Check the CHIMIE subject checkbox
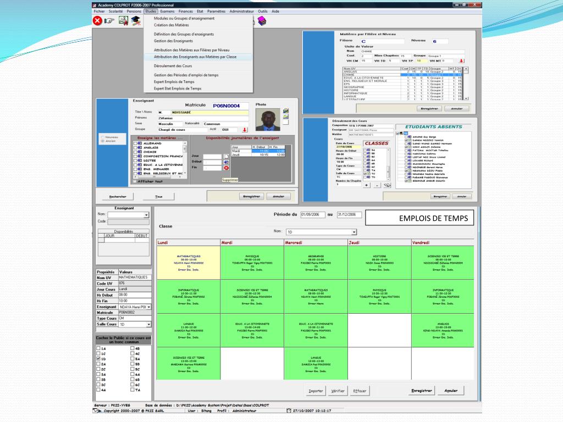The image size is (563, 422). point(135,152)
